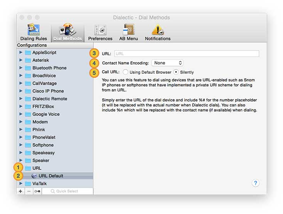Expand the FRITZ!Box disclosure triangle
283x214 pixels.
(x=21, y=106)
